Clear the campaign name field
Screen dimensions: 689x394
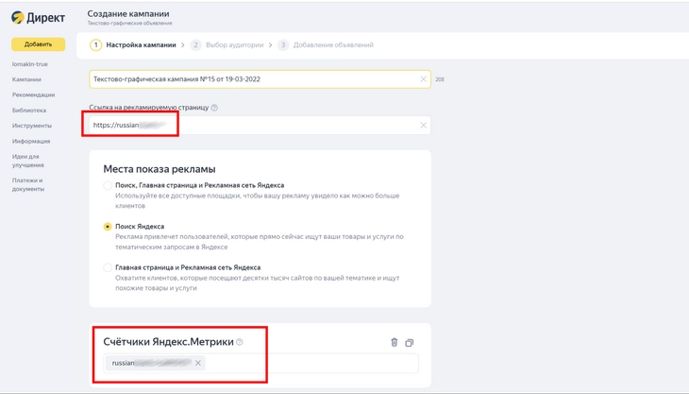(x=423, y=79)
